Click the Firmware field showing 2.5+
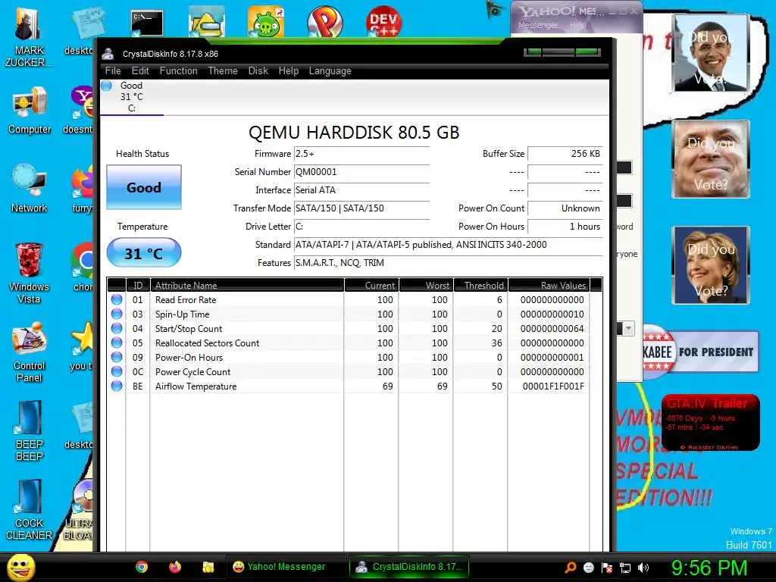 tap(361, 153)
